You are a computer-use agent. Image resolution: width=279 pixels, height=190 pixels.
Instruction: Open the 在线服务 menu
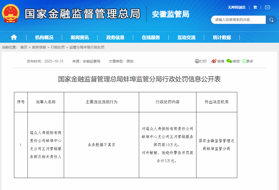coord(151,37)
